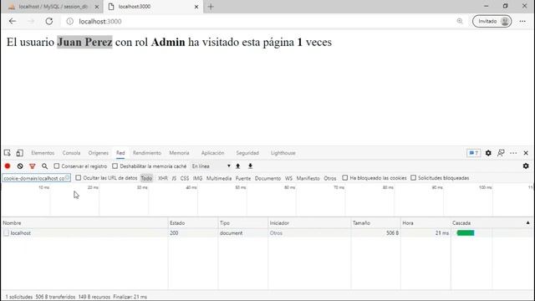
Task: Filter requests by Manifiesto
Action: click(308, 178)
